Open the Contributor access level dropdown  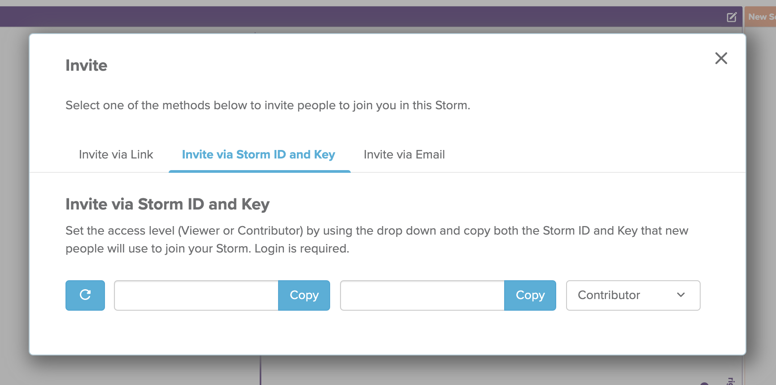click(633, 295)
